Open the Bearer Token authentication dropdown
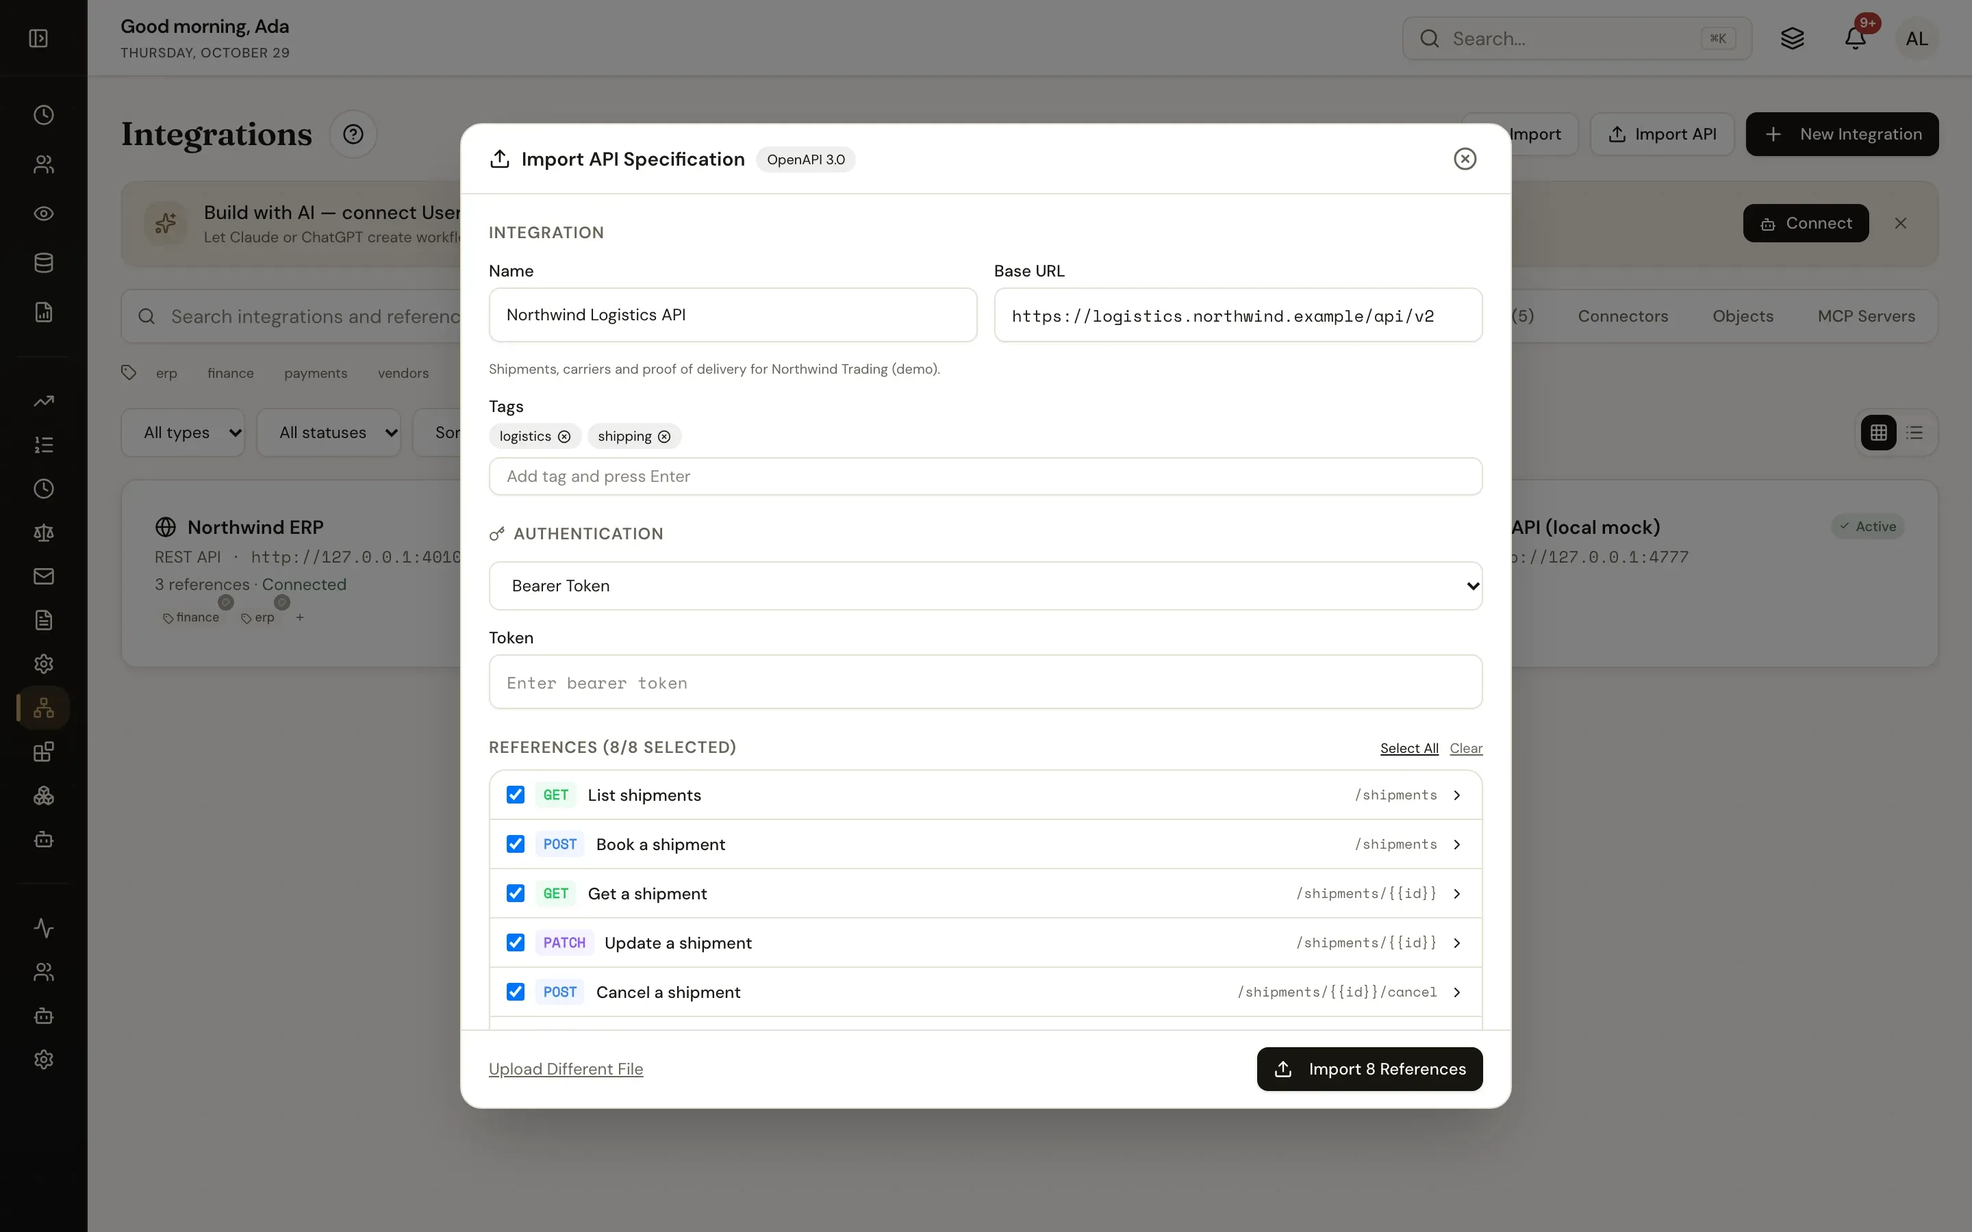Screen dimensions: 1972x1232 coord(985,586)
